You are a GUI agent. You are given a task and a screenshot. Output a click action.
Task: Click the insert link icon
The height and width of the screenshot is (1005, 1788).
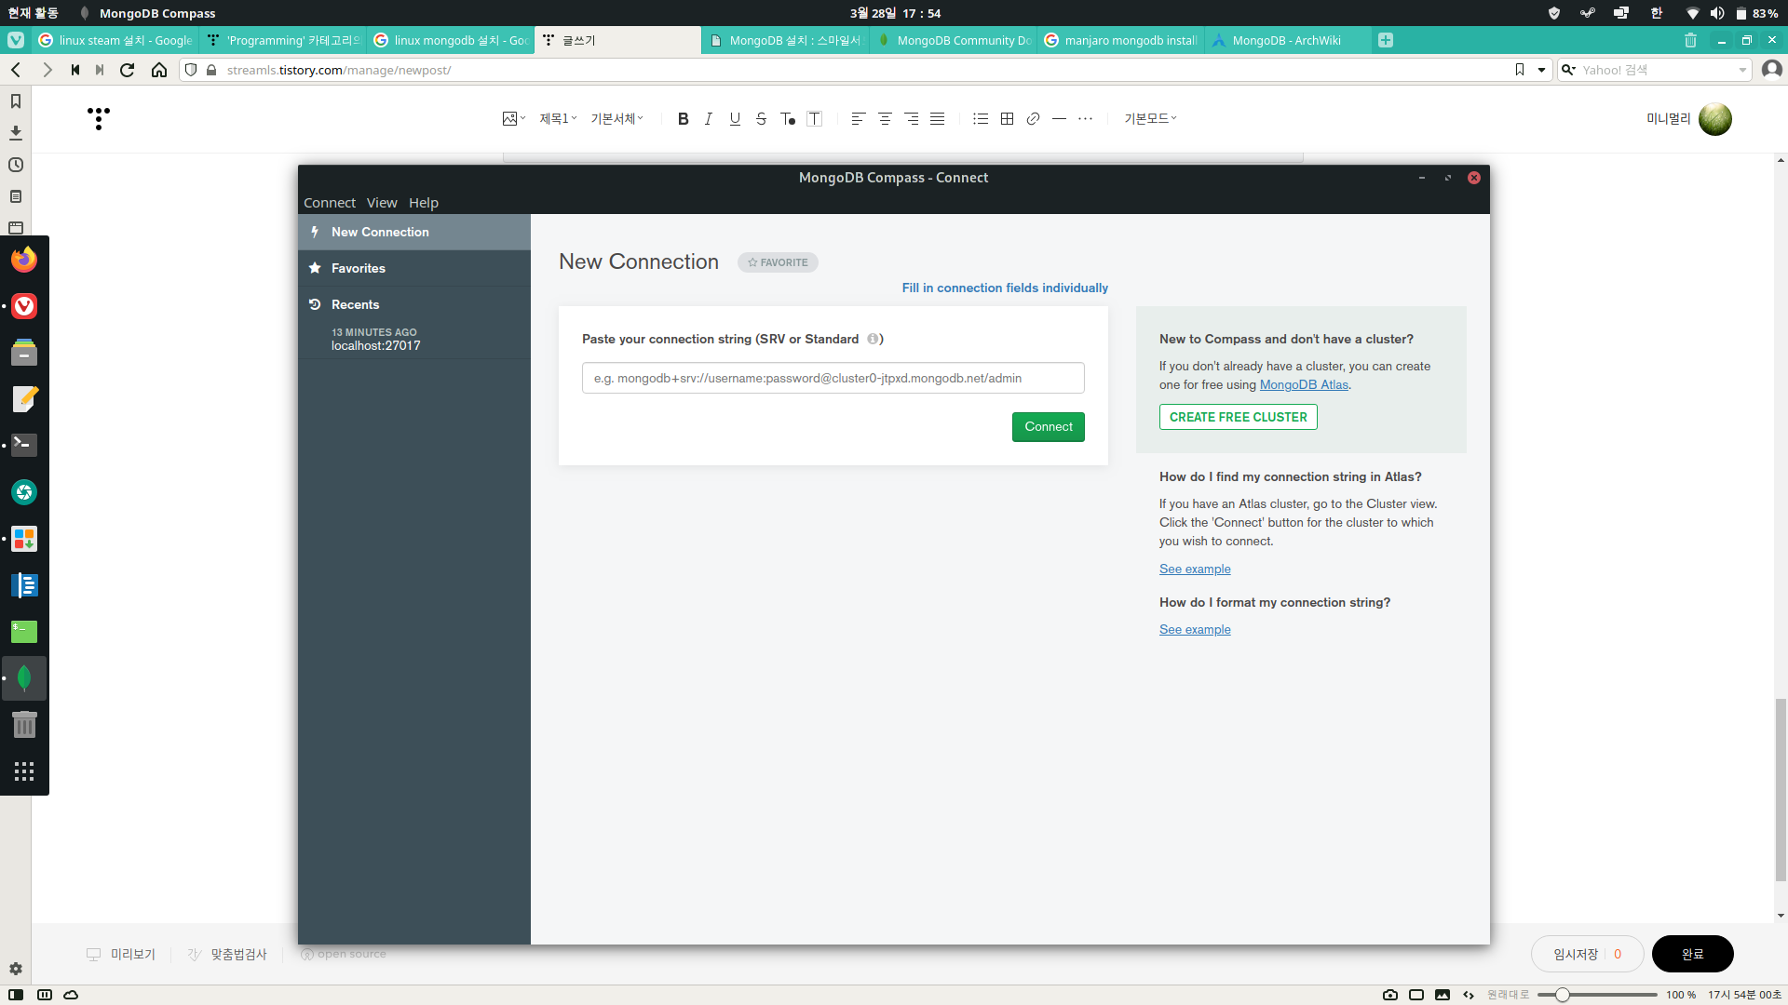(x=1033, y=119)
